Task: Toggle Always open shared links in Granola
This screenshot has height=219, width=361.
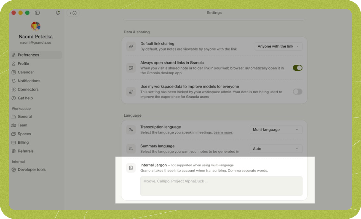Action: [x=298, y=68]
